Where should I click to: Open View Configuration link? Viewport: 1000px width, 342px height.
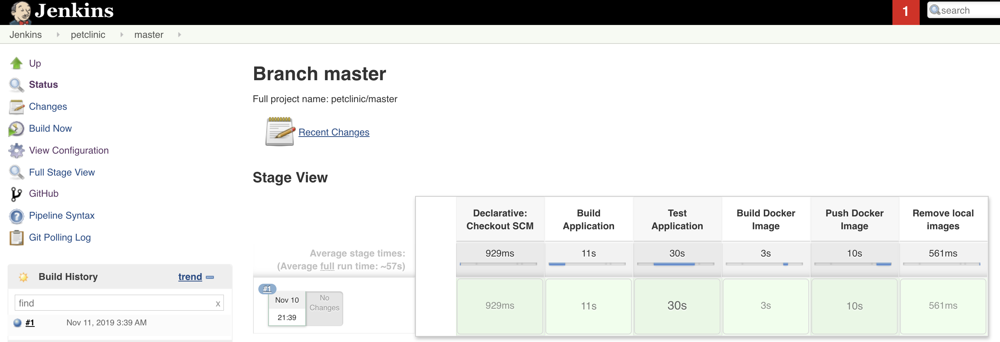pyautogui.click(x=69, y=151)
